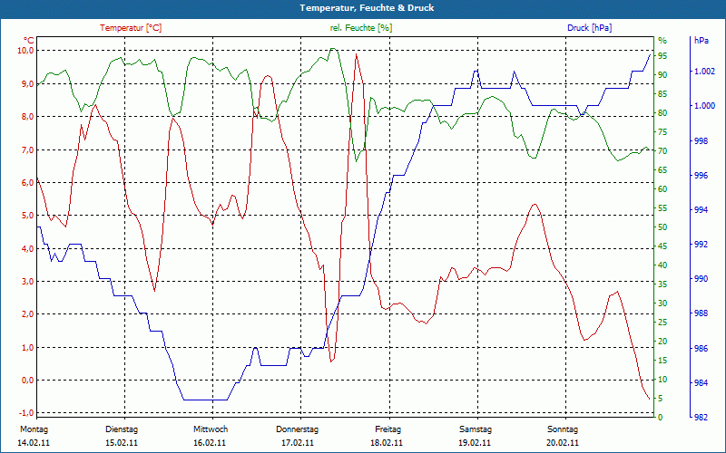The width and height of the screenshot is (726, 453).
Task: Click the chart title Temperatur, Feuchte & Druck
Action: [363, 8]
